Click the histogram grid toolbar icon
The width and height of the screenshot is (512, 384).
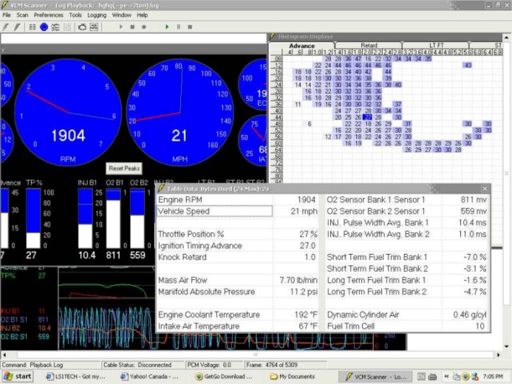[x=67, y=27]
